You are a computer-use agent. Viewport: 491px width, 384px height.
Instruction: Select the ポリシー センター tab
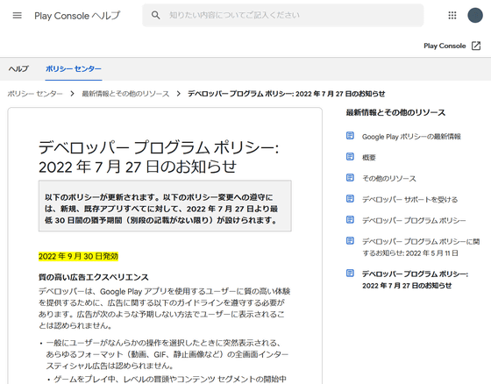click(x=74, y=68)
